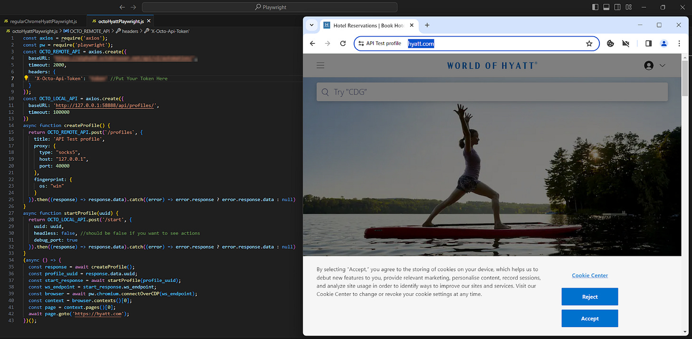692x339 pixels.
Task: Click the Try "CDG" search field
Action: click(x=492, y=92)
